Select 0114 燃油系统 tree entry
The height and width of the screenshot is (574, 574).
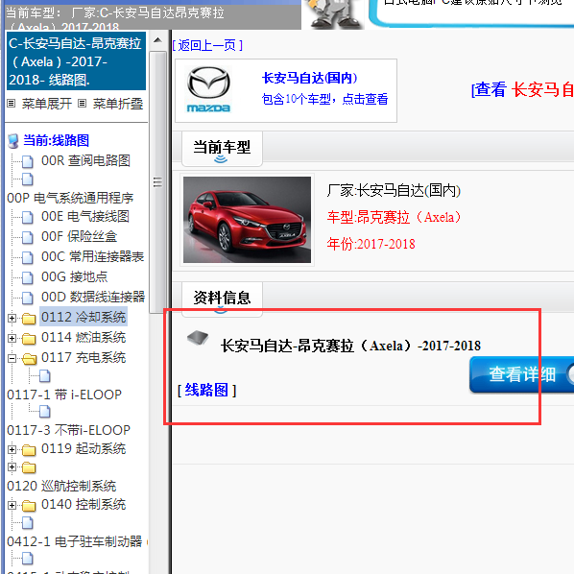click(84, 338)
